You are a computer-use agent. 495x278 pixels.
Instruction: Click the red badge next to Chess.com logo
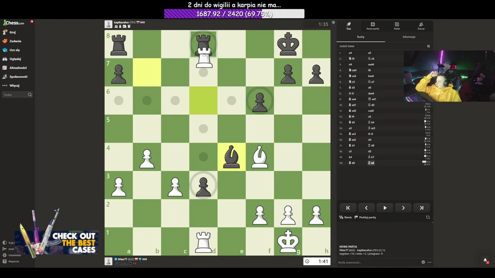pos(32,21)
